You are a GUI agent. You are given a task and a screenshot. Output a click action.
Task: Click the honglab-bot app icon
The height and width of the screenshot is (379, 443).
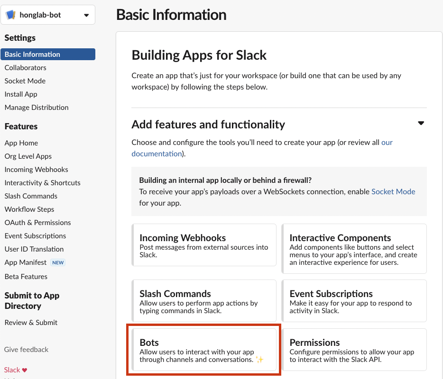(x=10, y=15)
